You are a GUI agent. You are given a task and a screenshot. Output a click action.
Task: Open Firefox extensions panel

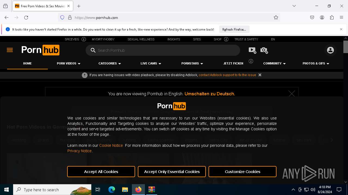pyautogui.click(x=332, y=18)
